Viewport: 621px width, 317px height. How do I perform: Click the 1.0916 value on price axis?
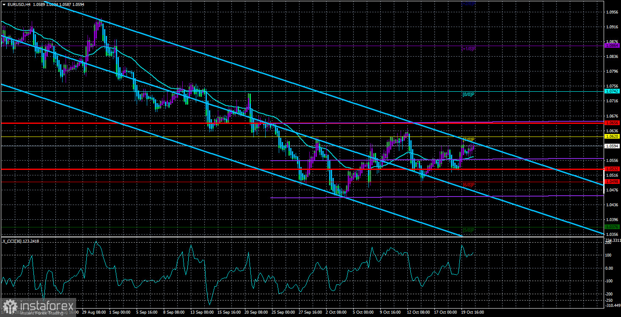click(612, 27)
